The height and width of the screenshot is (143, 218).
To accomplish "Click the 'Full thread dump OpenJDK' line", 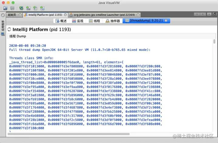I will (80, 50).
